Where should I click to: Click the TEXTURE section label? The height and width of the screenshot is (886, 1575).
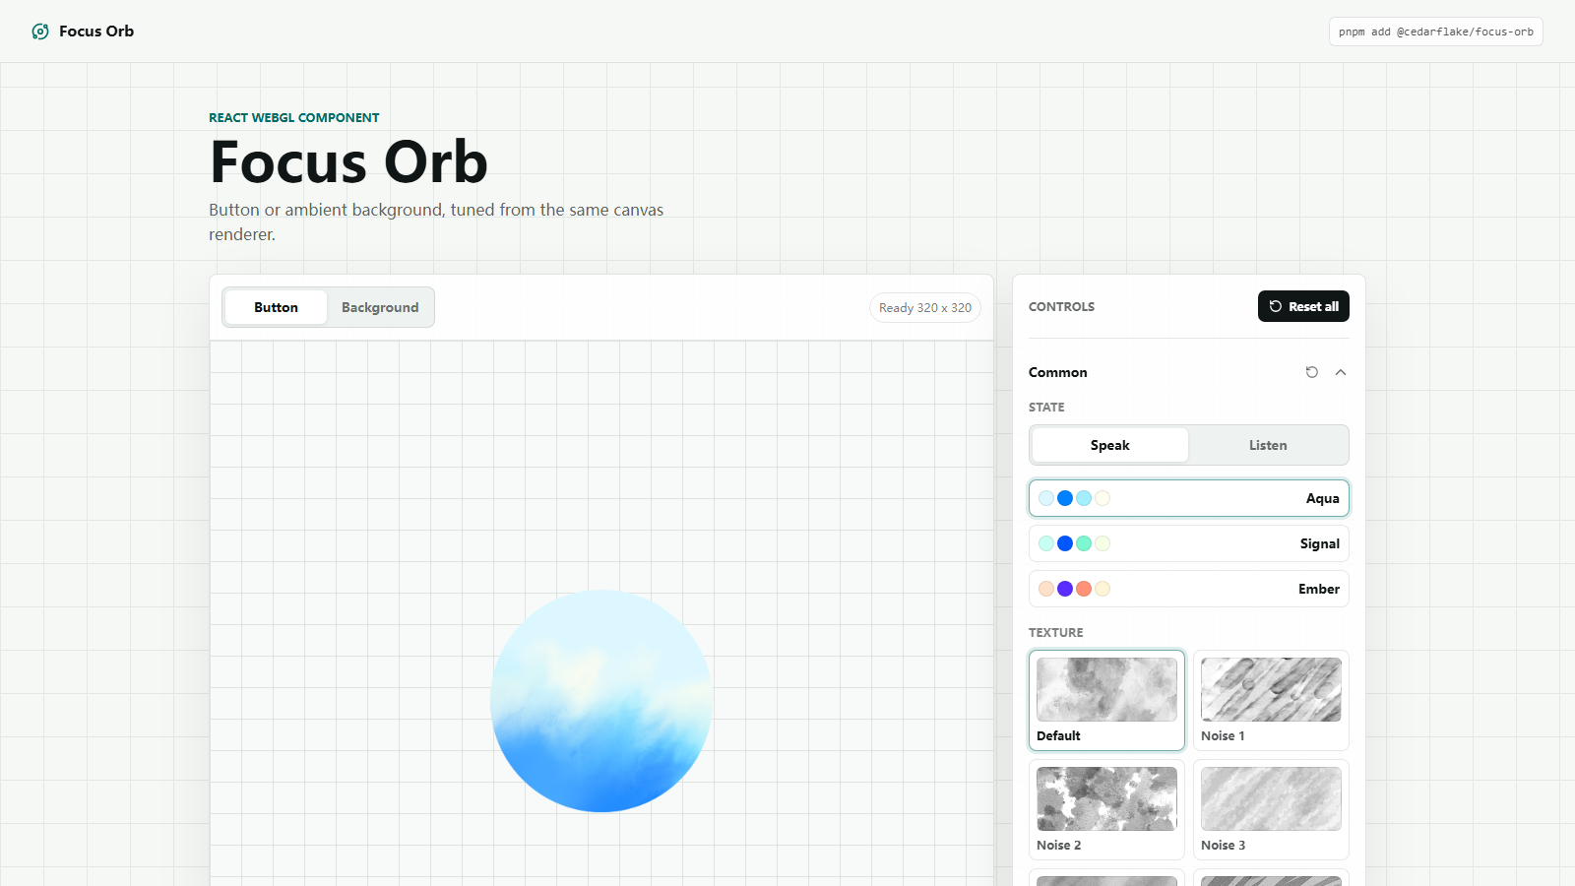coord(1055,632)
